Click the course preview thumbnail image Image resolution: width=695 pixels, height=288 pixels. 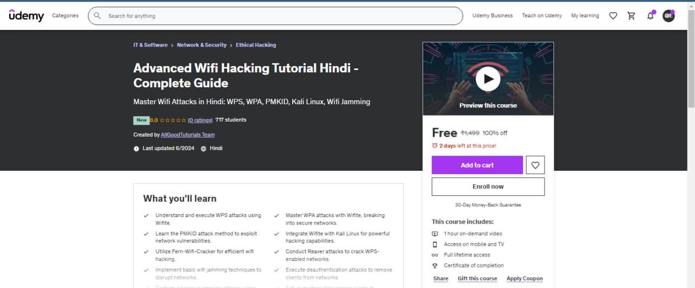pyautogui.click(x=488, y=79)
